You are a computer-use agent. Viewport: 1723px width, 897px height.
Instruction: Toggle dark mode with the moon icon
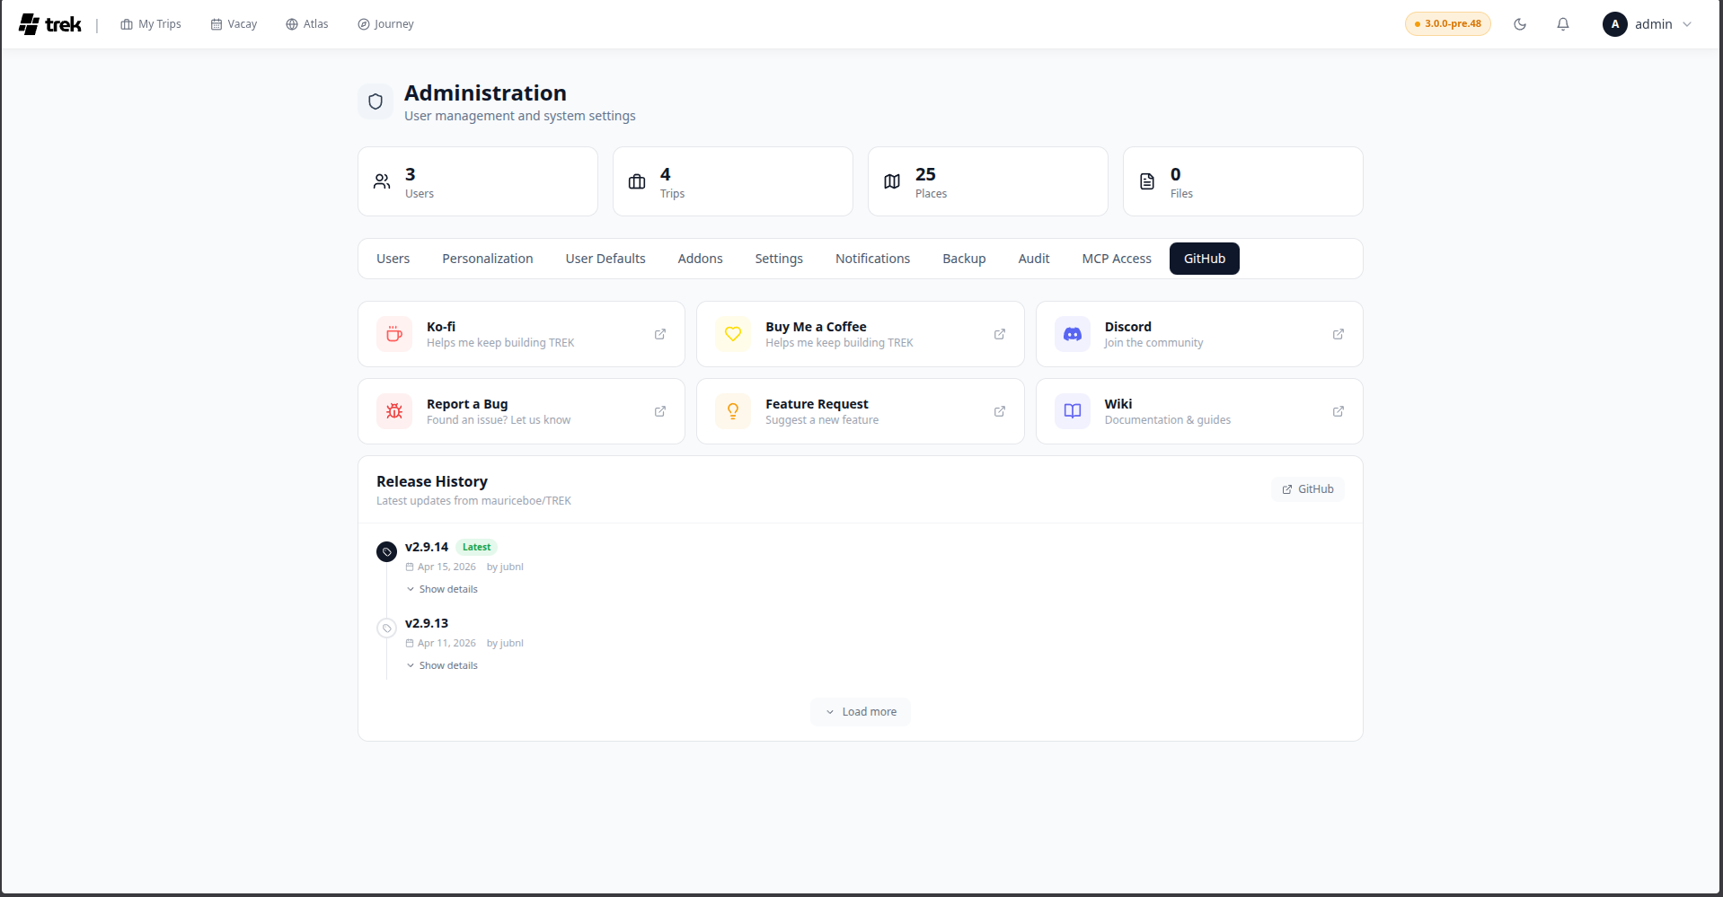1520,24
